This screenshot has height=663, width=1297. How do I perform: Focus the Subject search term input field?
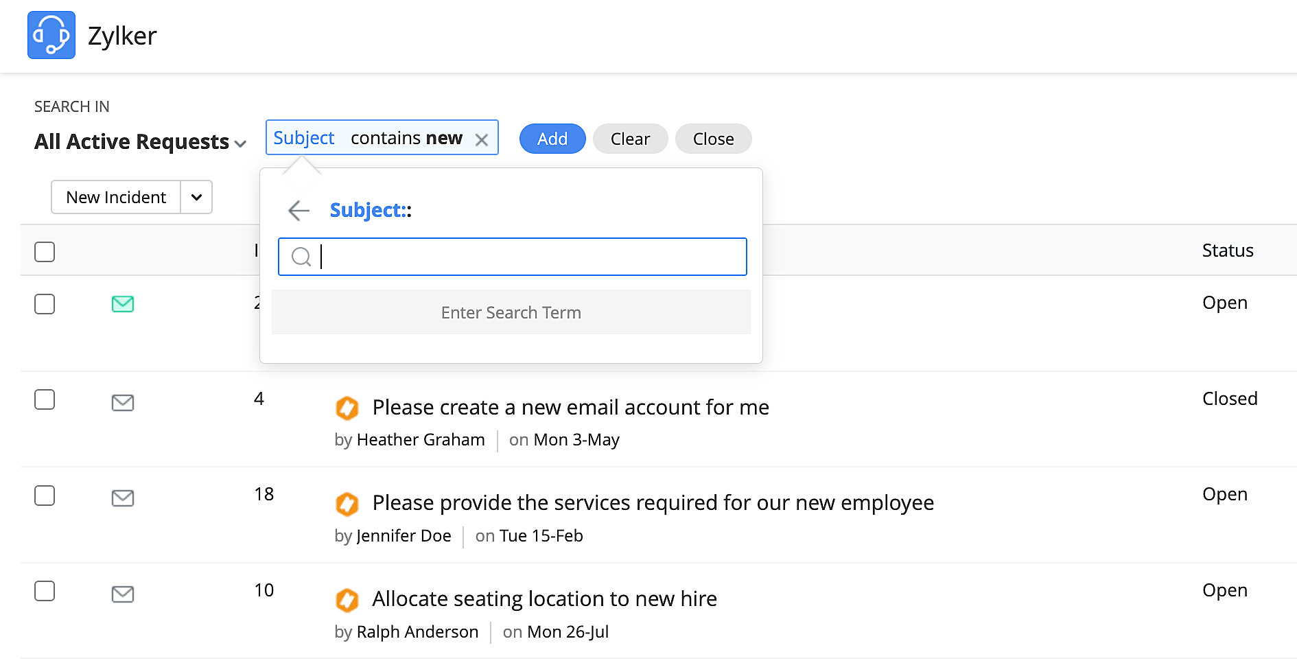(532, 257)
